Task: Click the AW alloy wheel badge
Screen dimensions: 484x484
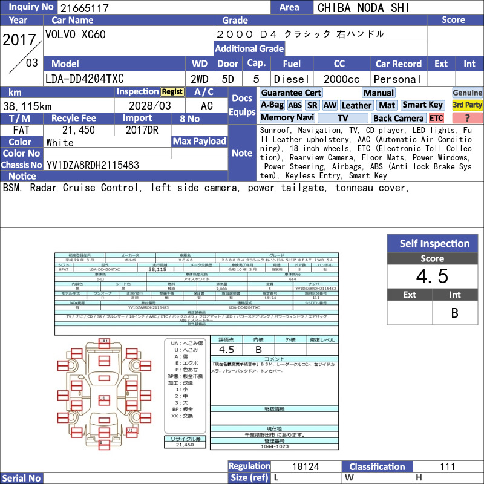Action: point(330,105)
